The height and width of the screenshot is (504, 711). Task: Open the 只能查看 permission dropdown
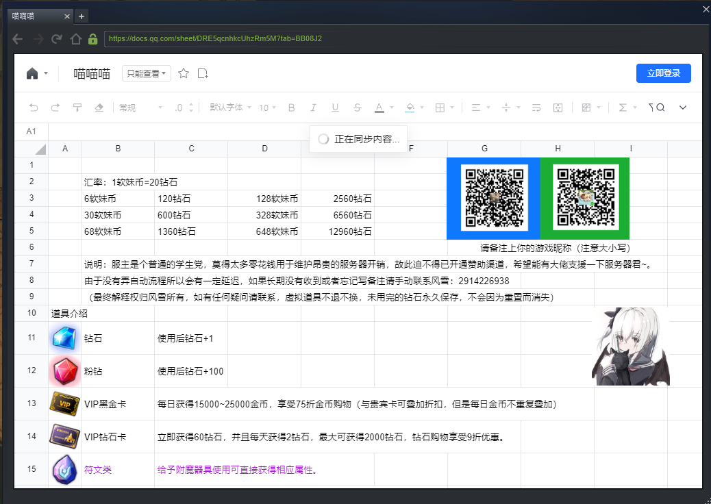click(147, 74)
